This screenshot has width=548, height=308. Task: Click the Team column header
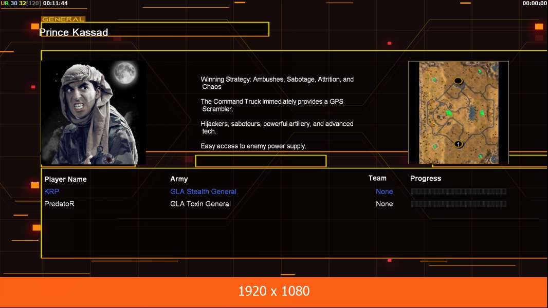[x=377, y=178]
